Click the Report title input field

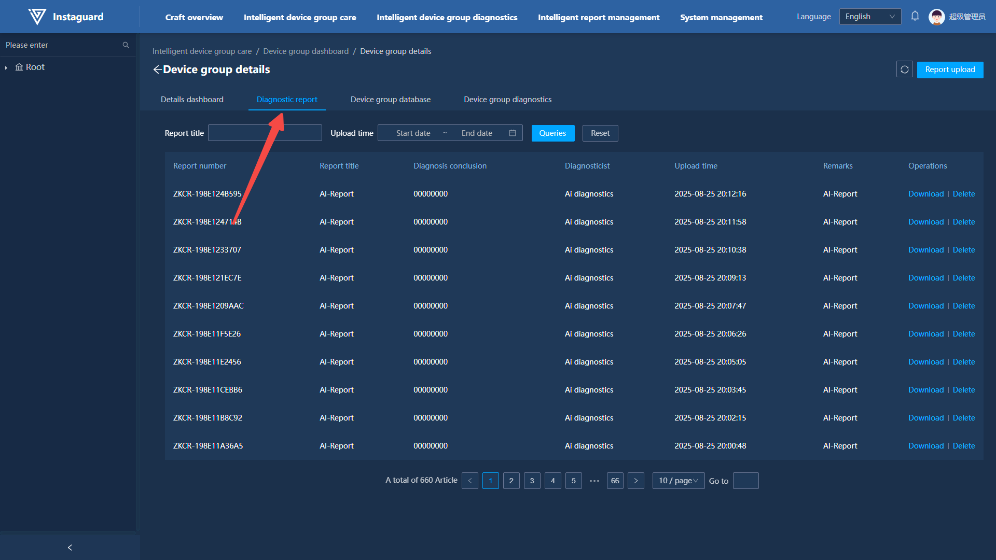tap(265, 133)
